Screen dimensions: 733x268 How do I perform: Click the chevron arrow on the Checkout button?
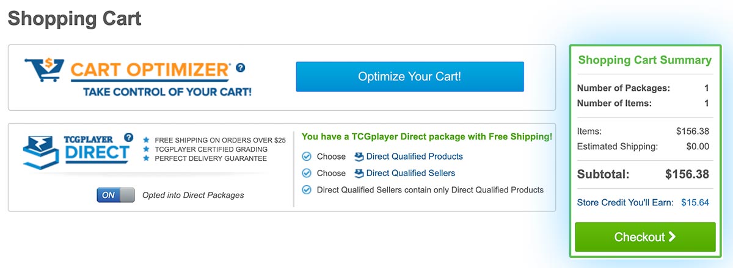[x=672, y=237]
